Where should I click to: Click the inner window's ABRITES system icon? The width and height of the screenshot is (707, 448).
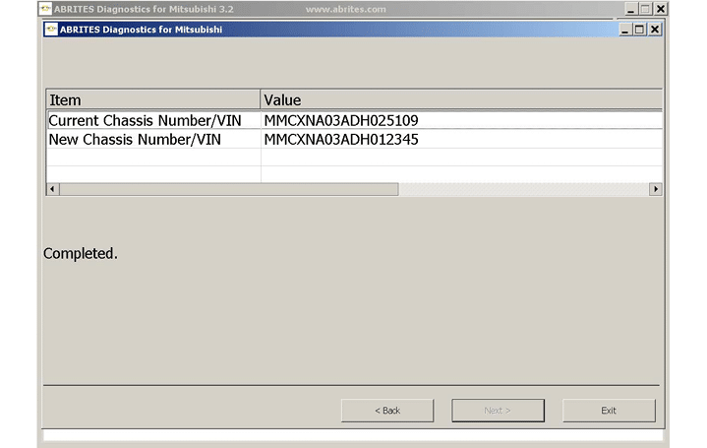tap(51, 30)
